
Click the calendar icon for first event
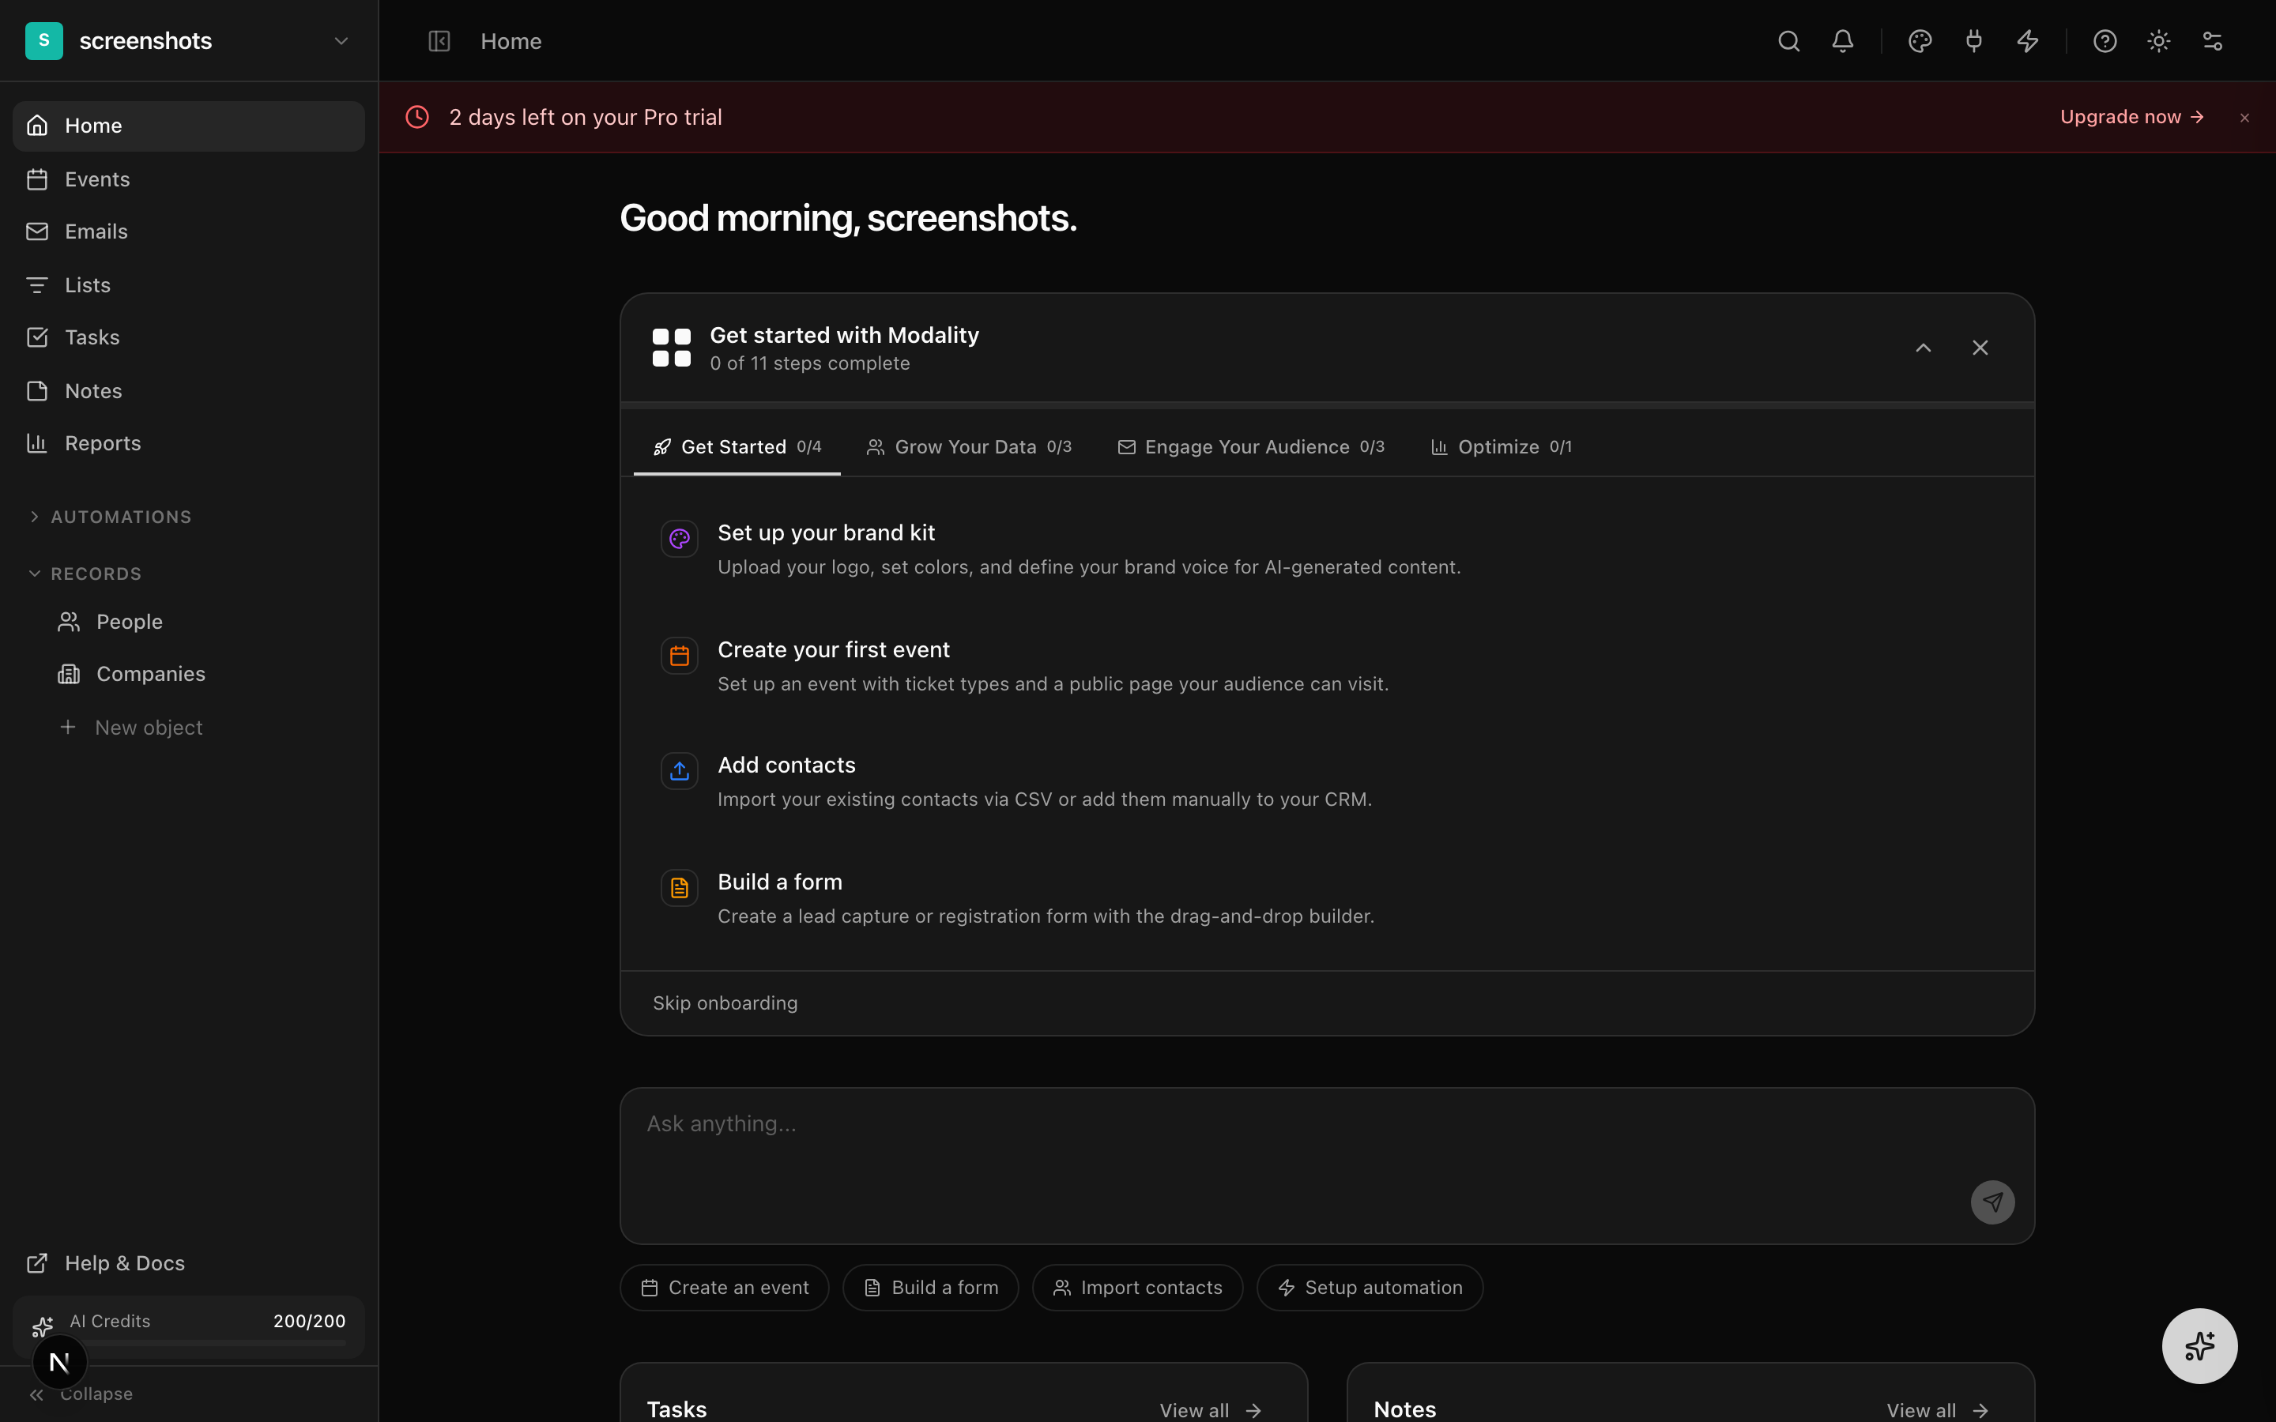pos(679,656)
